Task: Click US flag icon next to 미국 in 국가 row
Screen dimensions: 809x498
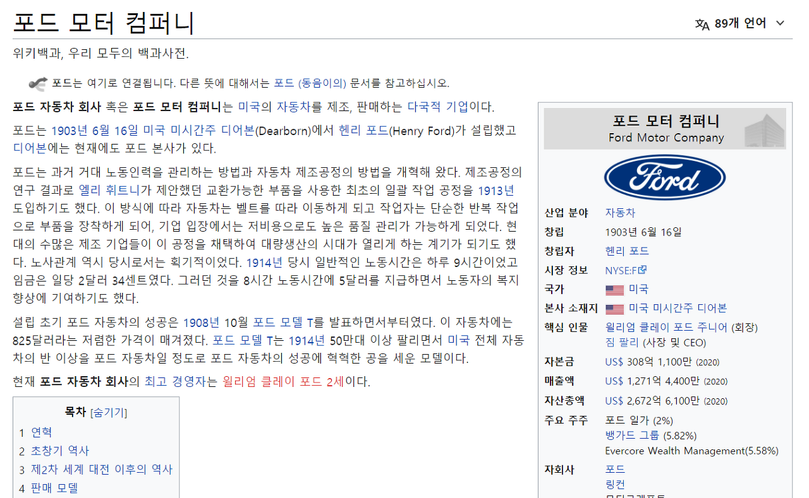Action: point(614,290)
